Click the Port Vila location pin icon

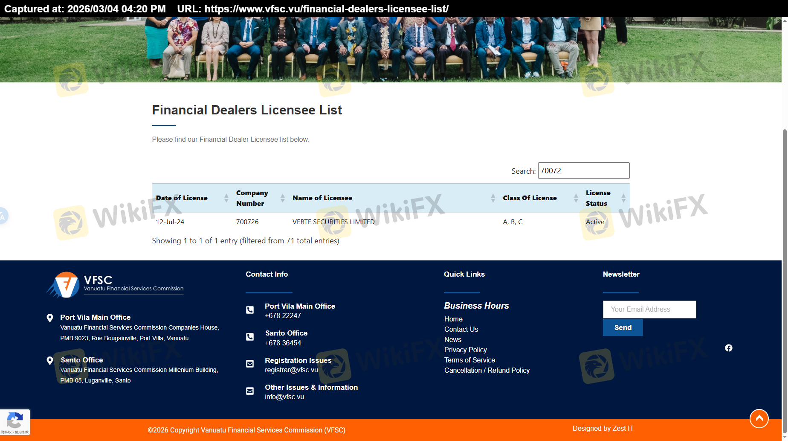(x=50, y=318)
